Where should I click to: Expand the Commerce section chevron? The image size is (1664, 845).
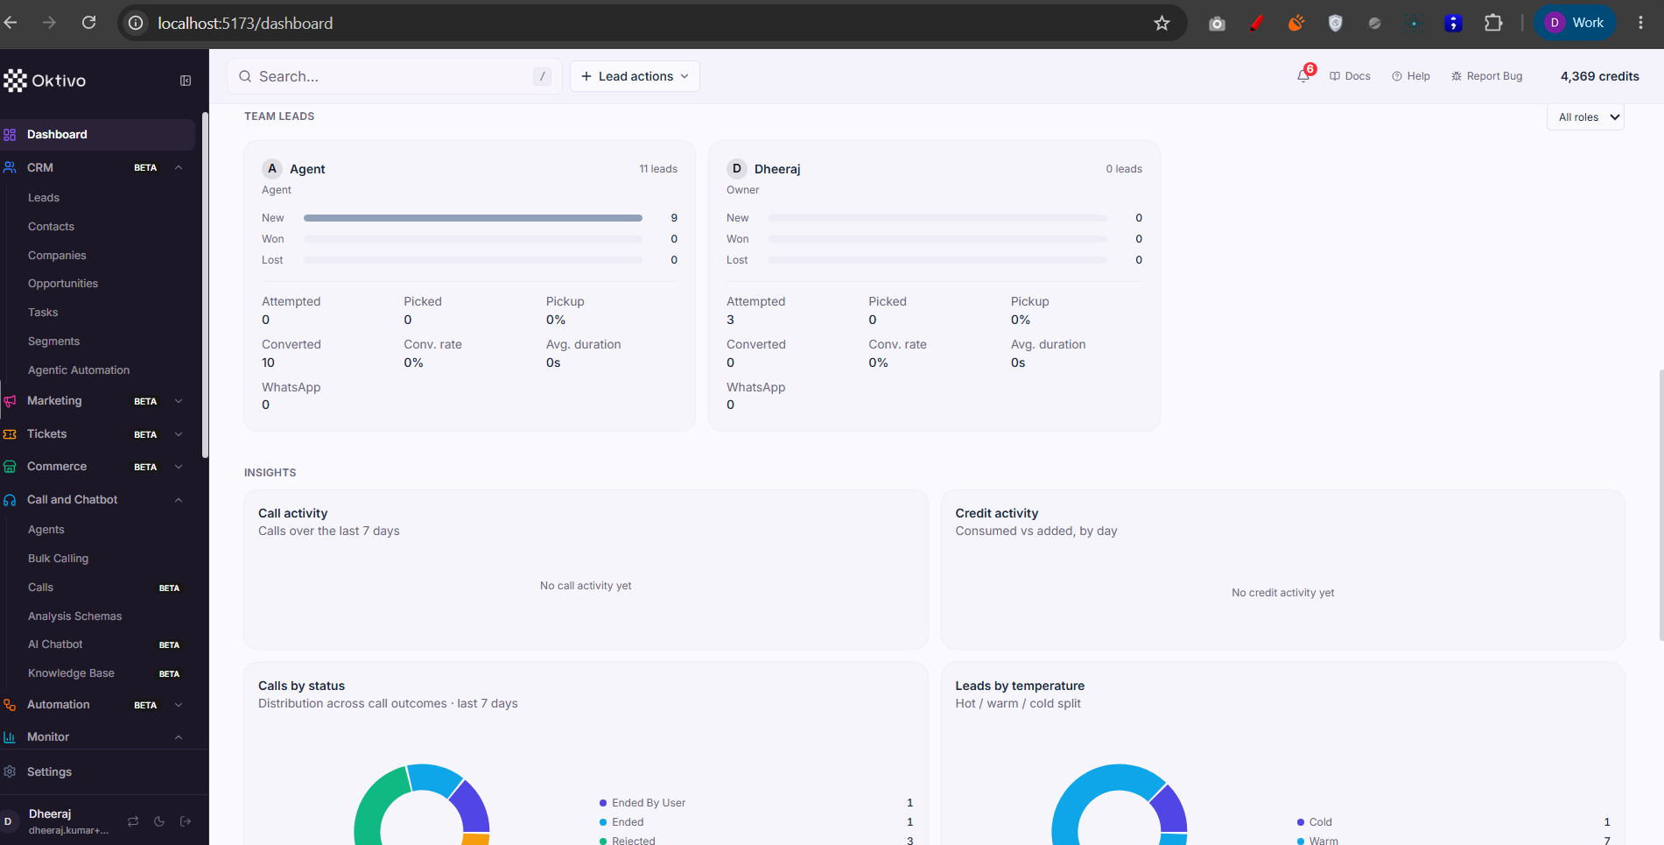click(x=179, y=467)
